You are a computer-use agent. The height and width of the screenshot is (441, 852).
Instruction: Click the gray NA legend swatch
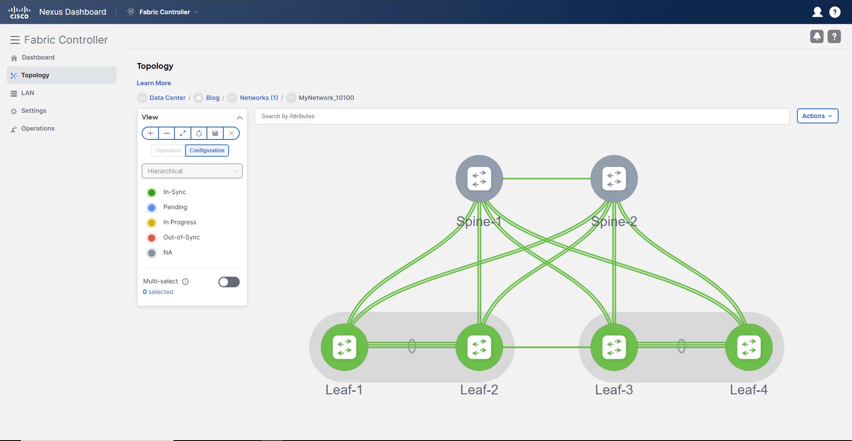152,253
